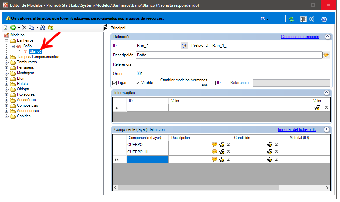Click the refresh page icon in left toolbar
The width and height of the screenshot is (340, 202).
point(6,28)
